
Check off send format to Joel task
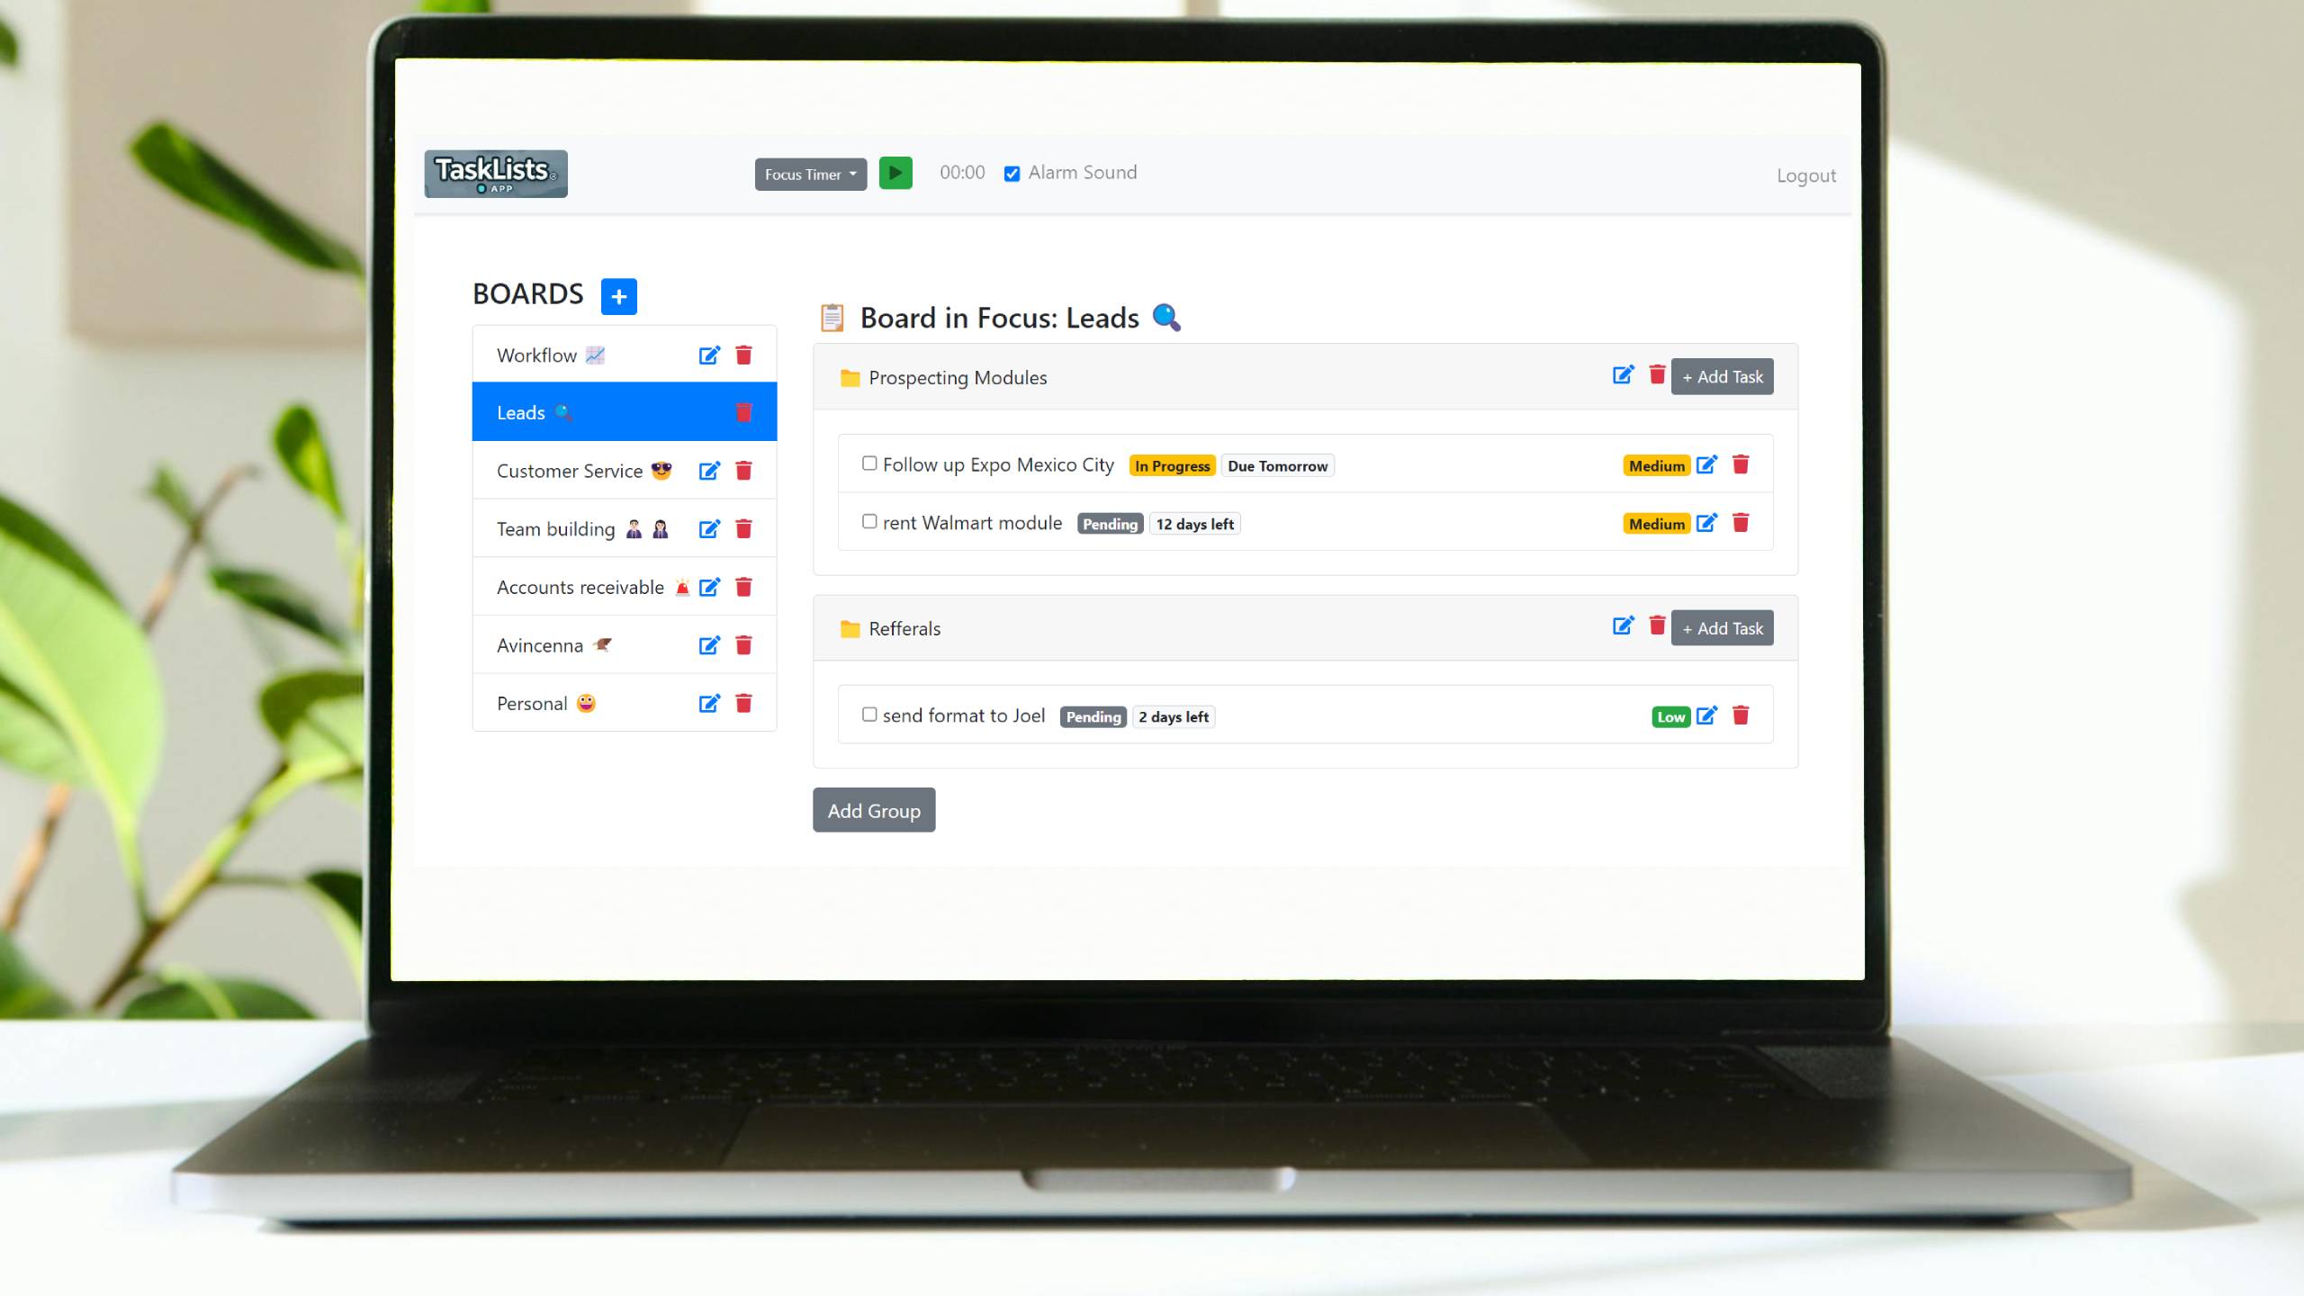868,714
